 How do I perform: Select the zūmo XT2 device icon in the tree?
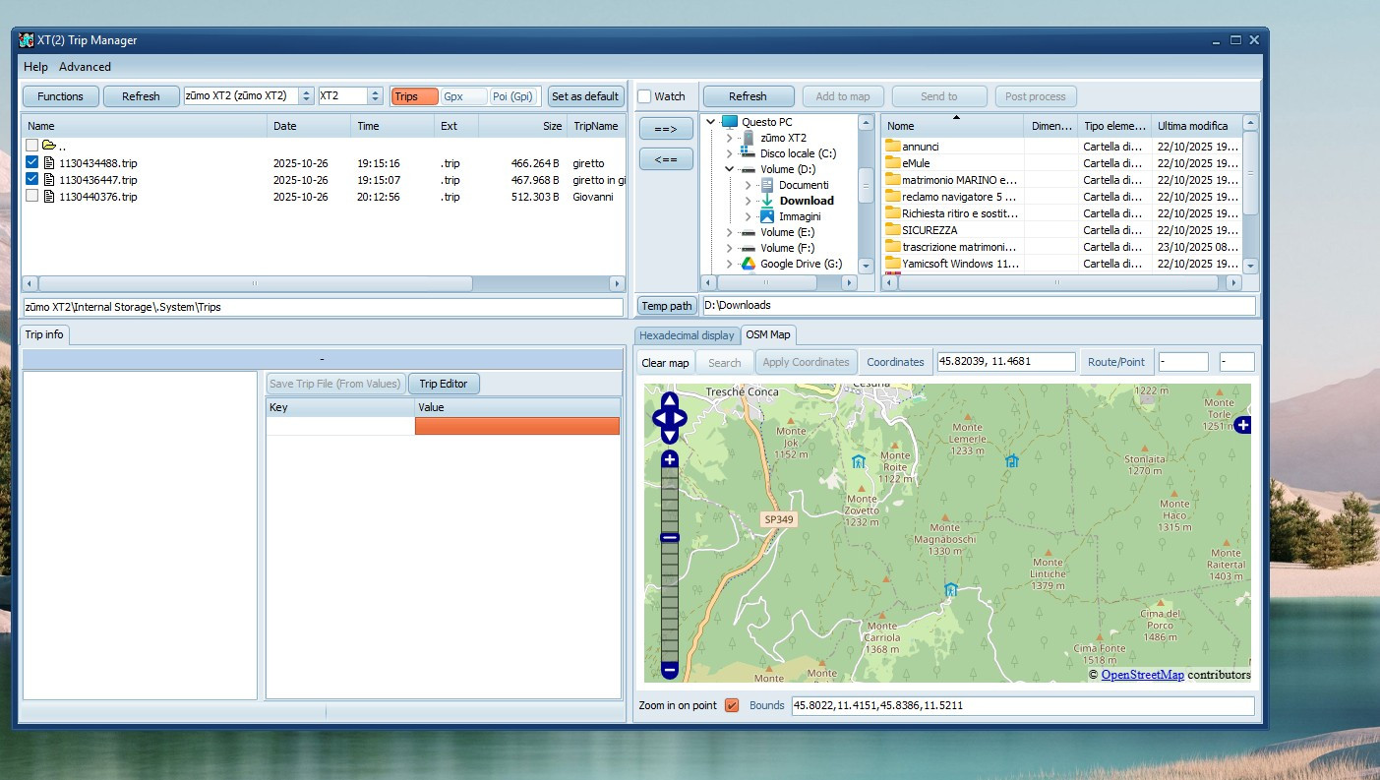pos(749,138)
